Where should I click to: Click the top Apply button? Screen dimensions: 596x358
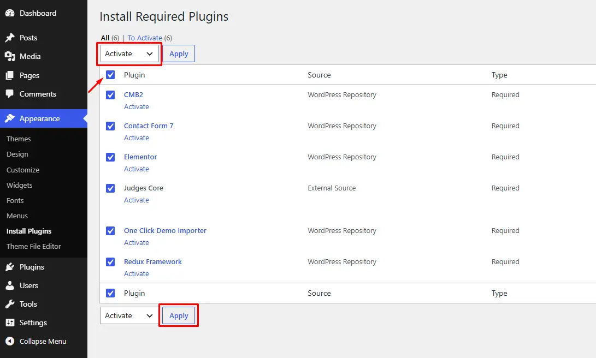[179, 53]
